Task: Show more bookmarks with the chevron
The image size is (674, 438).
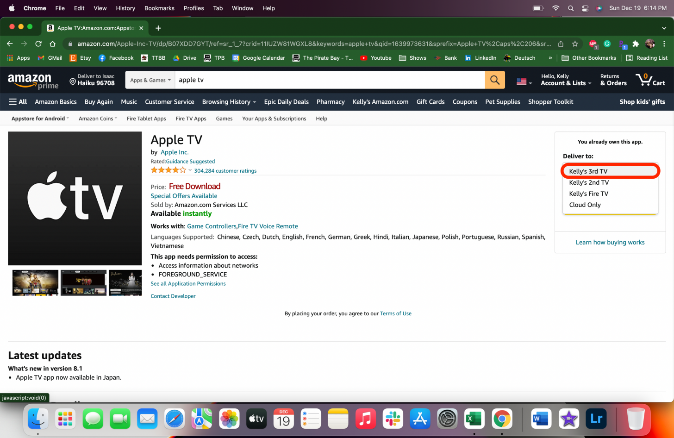Action: pyautogui.click(x=550, y=58)
